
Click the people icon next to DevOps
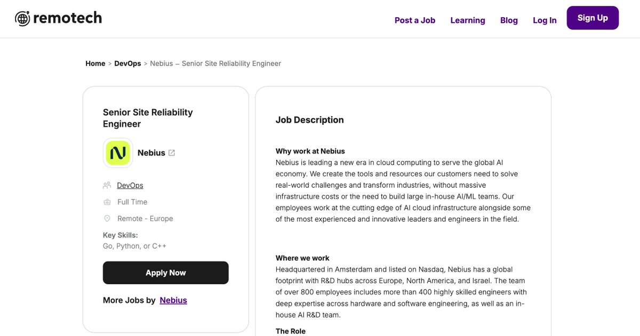click(107, 186)
